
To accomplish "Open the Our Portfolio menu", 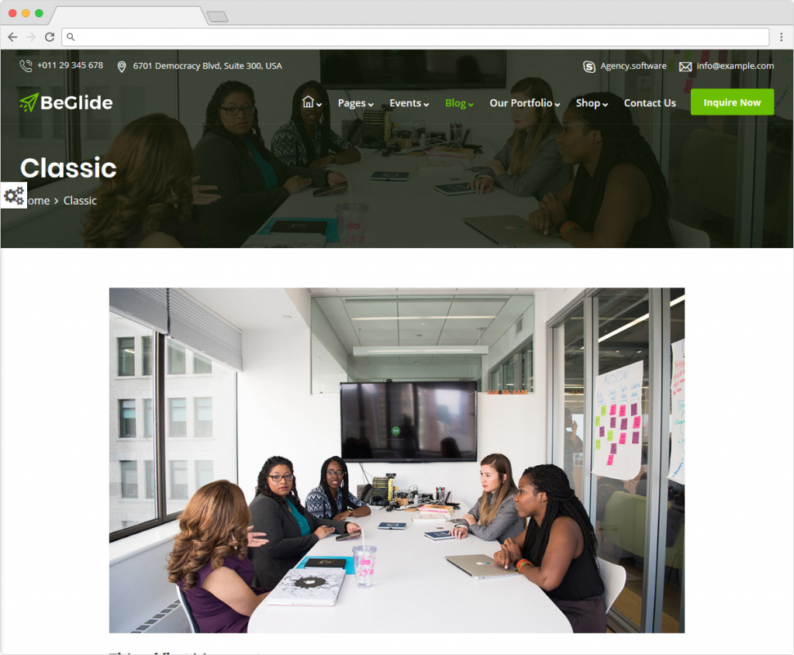I will pos(525,103).
